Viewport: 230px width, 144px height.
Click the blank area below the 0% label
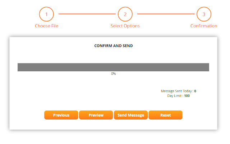coord(90,86)
